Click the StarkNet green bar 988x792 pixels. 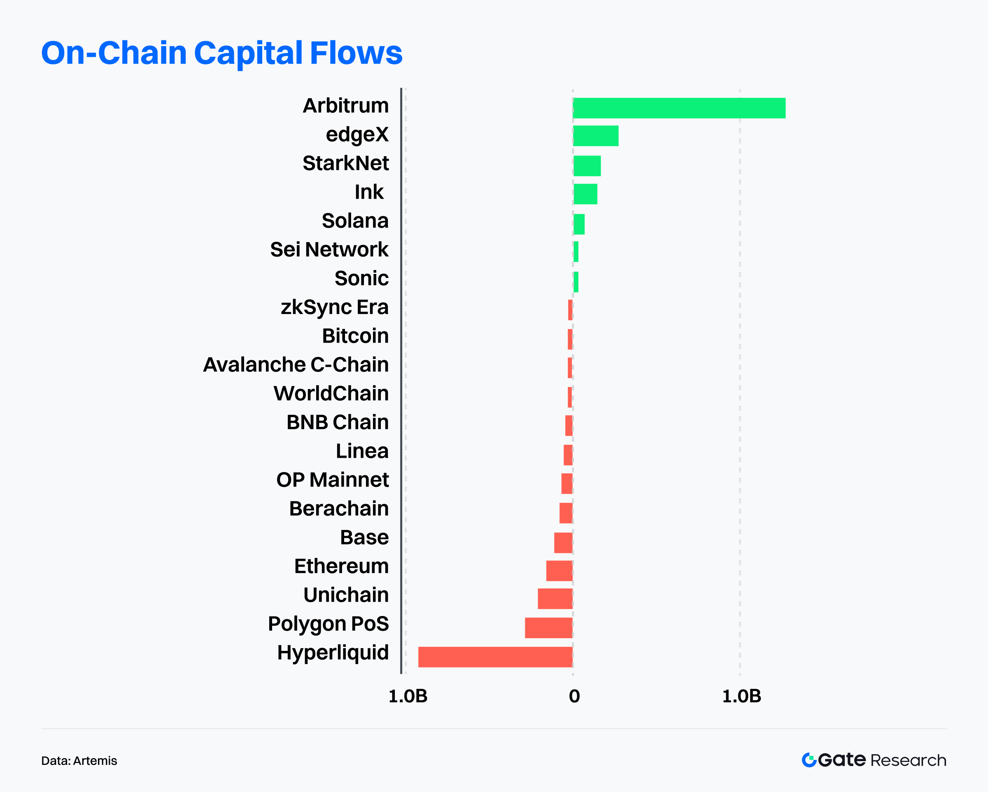tap(587, 166)
